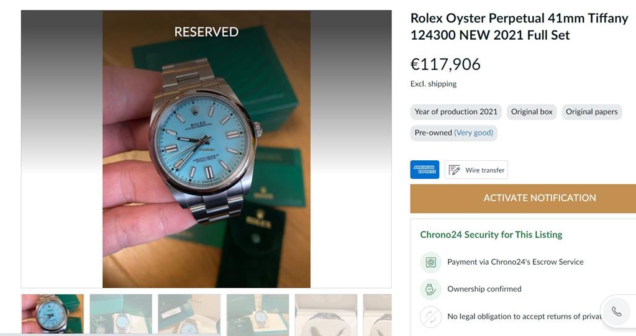The width and height of the screenshot is (636, 336).
Task: Click the escrow service safe icon
Action: pos(430,262)
